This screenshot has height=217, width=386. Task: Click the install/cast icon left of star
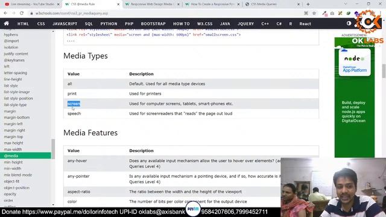coord(306,13)
